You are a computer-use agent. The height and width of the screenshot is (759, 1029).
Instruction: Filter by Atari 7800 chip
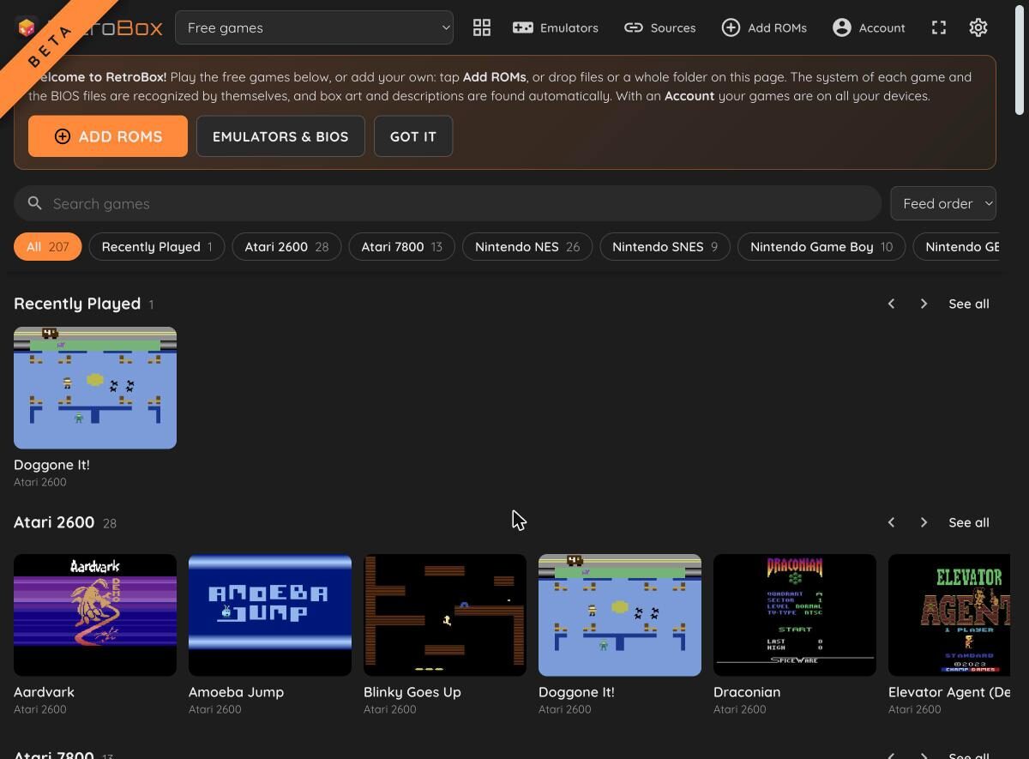(x=401, y=247)
